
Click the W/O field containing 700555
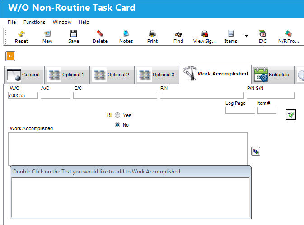click(23, 95)
